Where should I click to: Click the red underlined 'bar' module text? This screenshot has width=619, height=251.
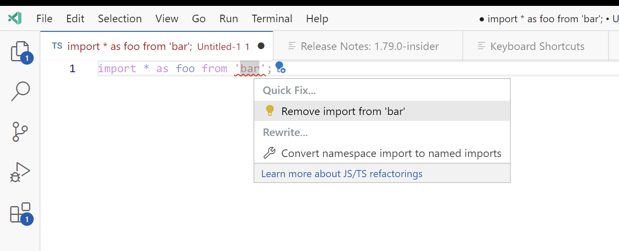point(249,68)
